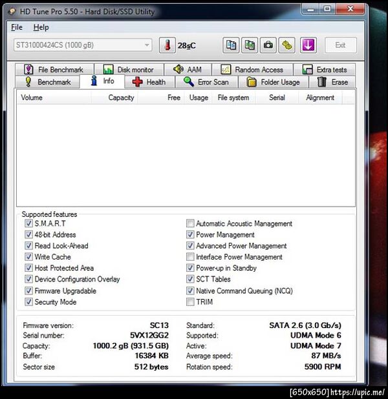Image resolution: width=388 pixels, height=399 pixels.
Task: Click the thermometer temperature icon
Action: tap(167, 45)
